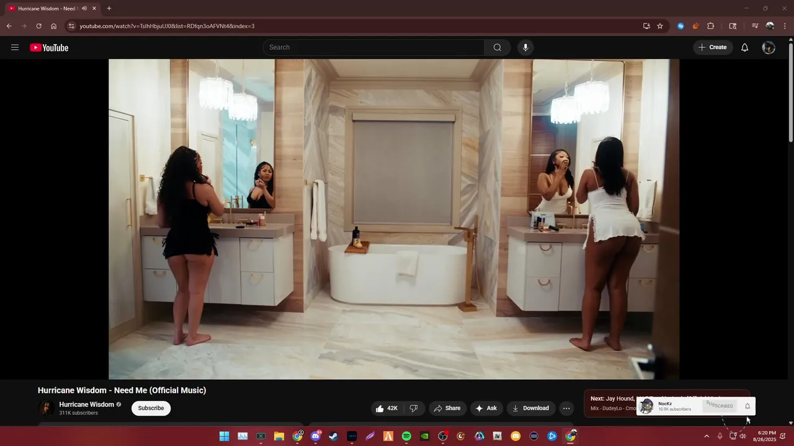This screenshot has height=446, width=794.
Task: Share the Hurricane Wisdom video
Action: click(x=447, y=408)
